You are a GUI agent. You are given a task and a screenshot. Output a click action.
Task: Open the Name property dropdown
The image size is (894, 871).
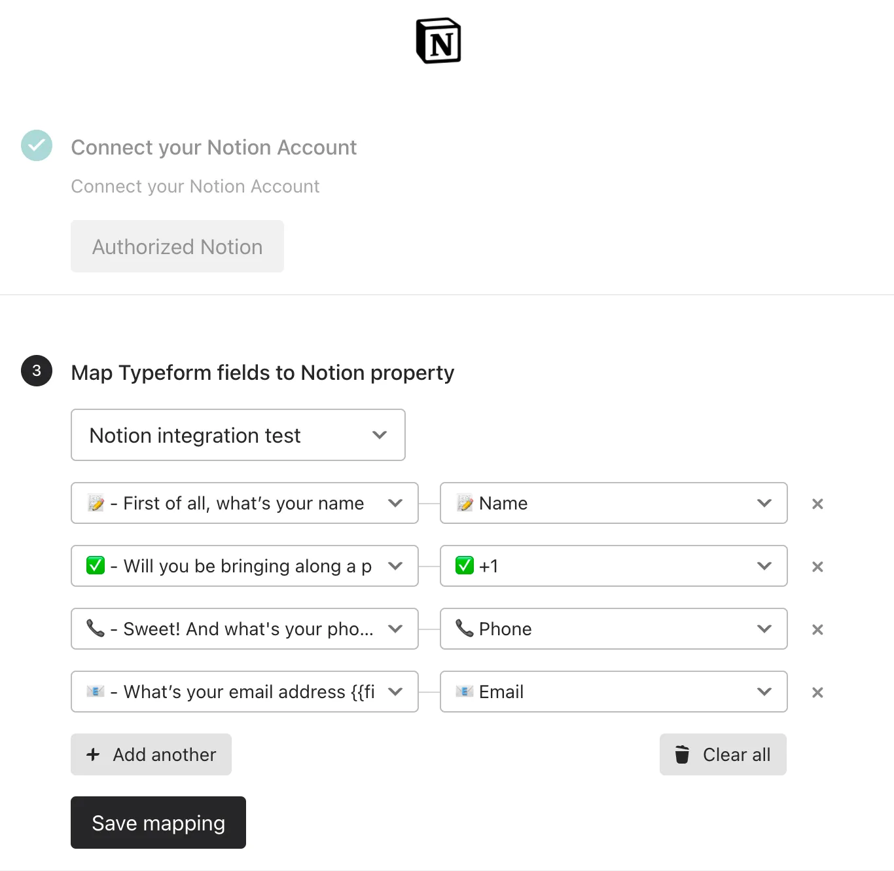(614, 503)
